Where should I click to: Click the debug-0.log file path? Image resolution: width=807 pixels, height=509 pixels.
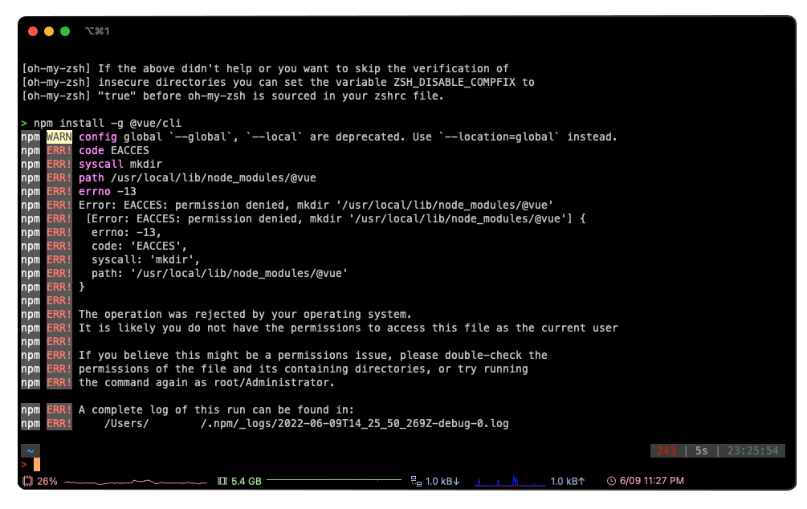point(306,424)
